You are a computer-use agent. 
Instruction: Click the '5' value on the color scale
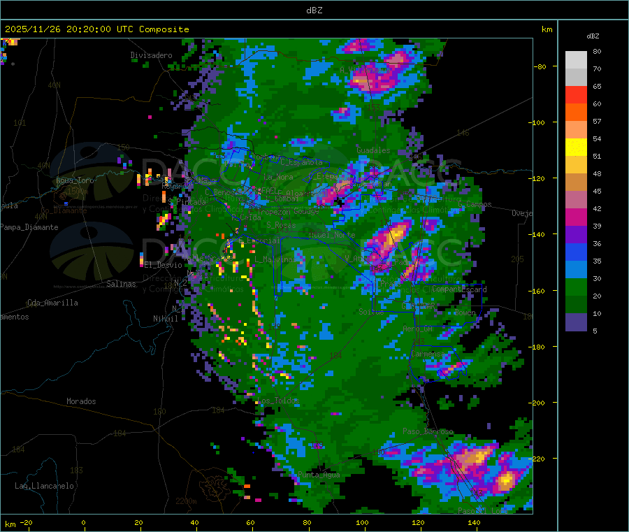(x=595, y=331)
